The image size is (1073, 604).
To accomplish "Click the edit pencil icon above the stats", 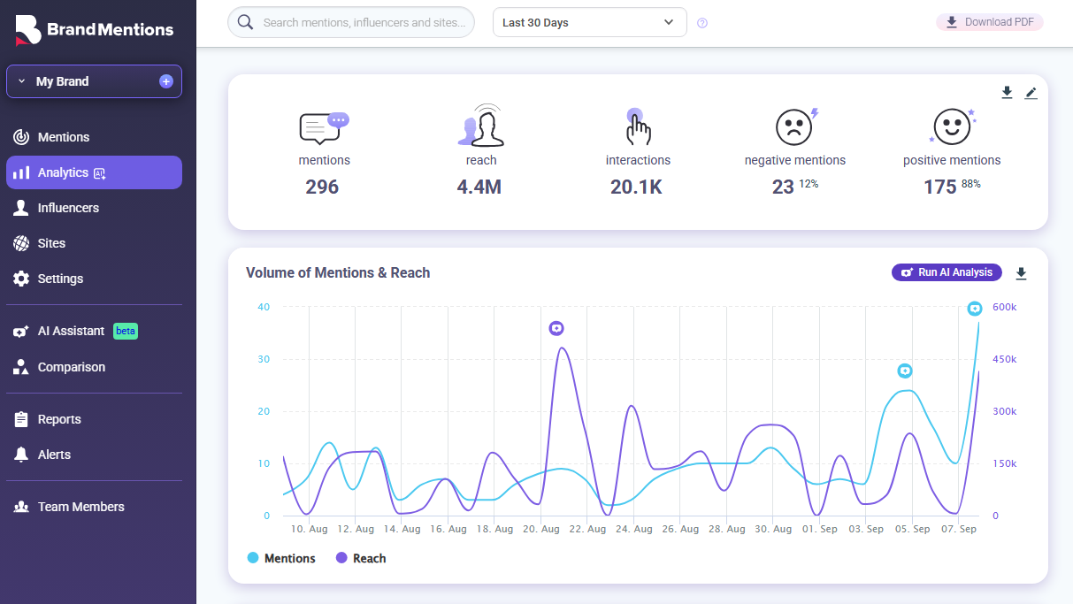I will [x=1031, y=91].
